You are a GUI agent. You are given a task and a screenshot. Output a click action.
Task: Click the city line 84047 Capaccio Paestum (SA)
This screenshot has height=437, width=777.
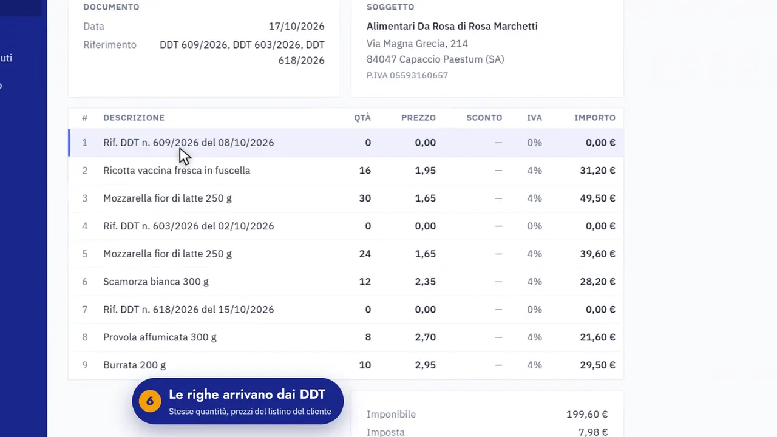pyautogui.click(x=435, y=59)
